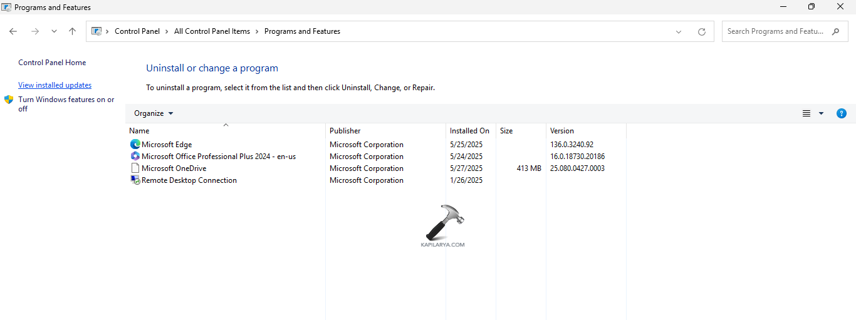Image resolution: width=856 pixels, height=320 pixels.
Task: Select the Microsoft Office Professional Plus icon
Action: tap(135, 157)
